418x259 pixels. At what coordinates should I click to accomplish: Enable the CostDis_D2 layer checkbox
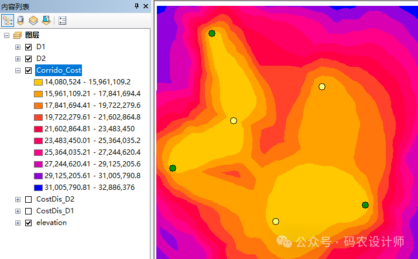pyautogui.click(x=28, y=199)
